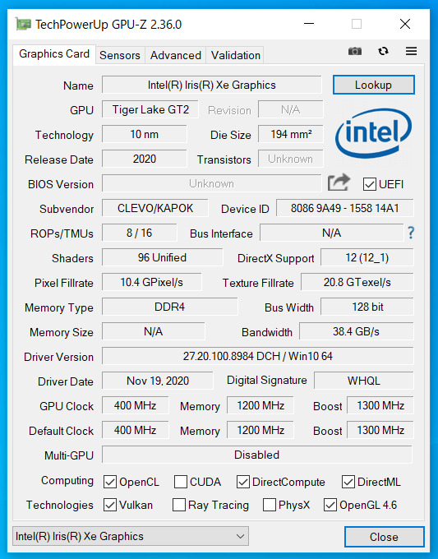Screen dimensions: 438x559
Task: Toggle the Ray Tracing checkbox
Action: pos(179,505)
